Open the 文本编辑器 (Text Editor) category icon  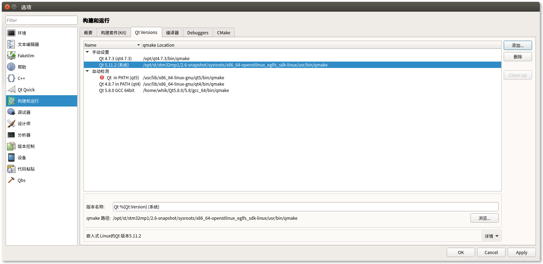pyautogui.click(x=11, y=44)
